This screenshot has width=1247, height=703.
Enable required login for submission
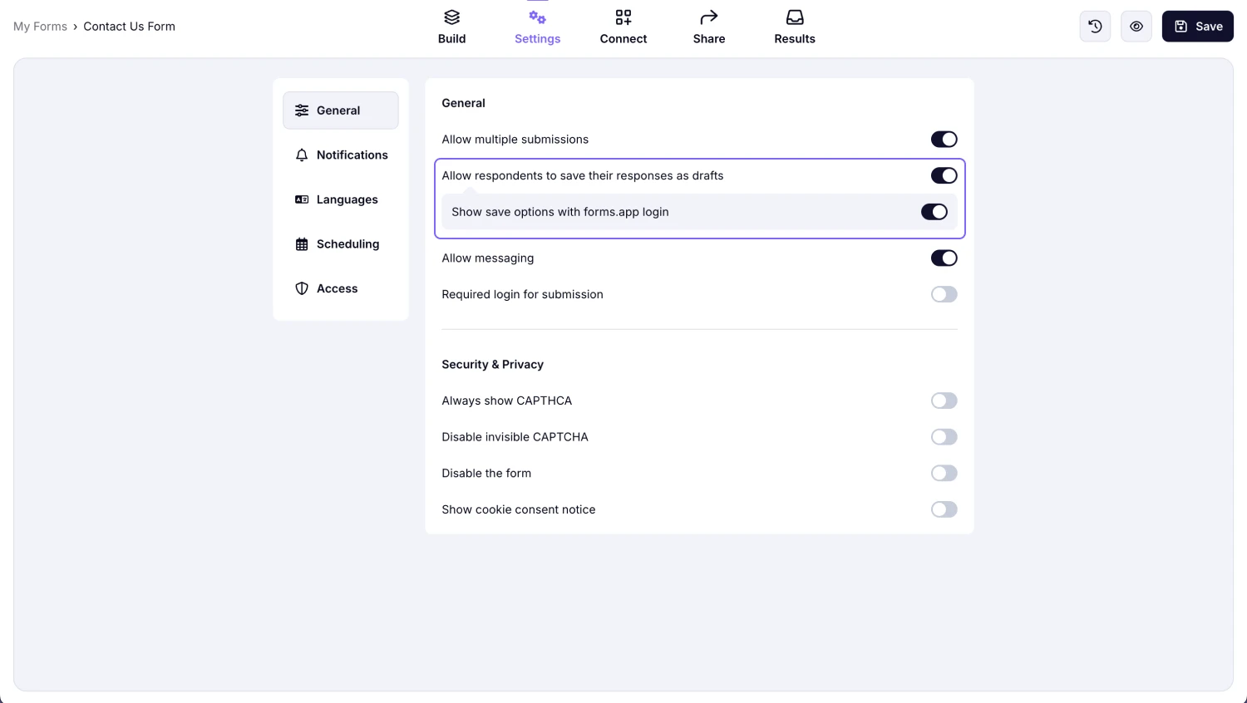click(944, 294)
